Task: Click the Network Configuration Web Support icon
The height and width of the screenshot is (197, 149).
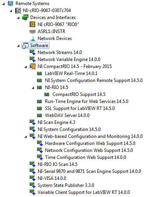Action: [x=40, y=150]
